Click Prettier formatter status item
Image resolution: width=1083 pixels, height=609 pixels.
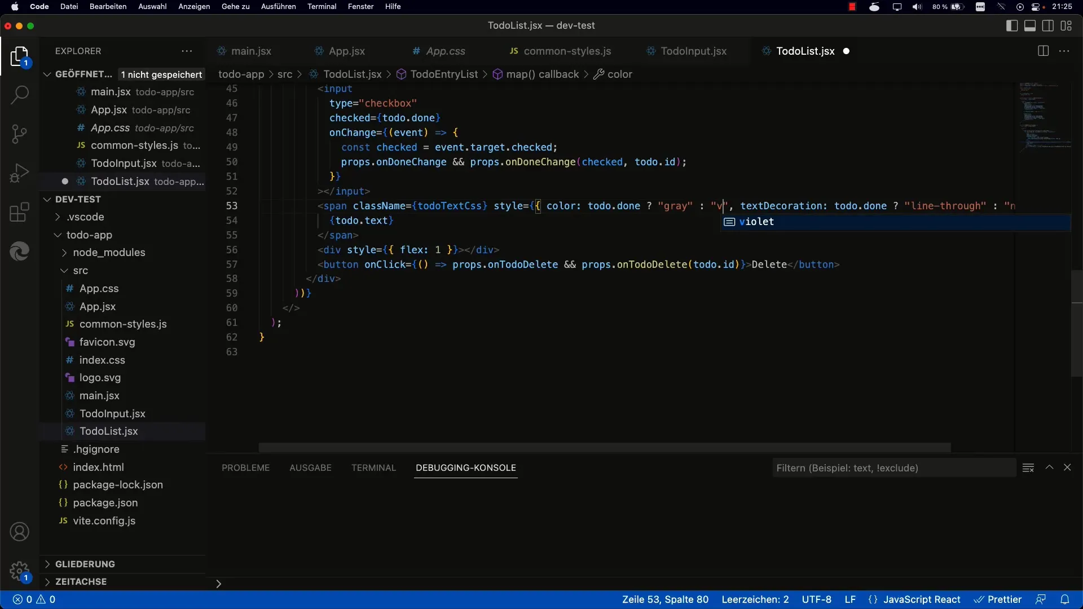pos(998,599)
